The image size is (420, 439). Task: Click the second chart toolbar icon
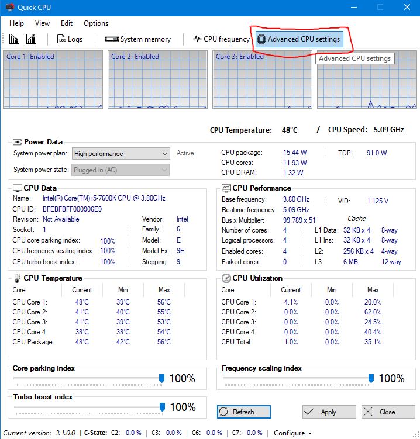point(31,39)
